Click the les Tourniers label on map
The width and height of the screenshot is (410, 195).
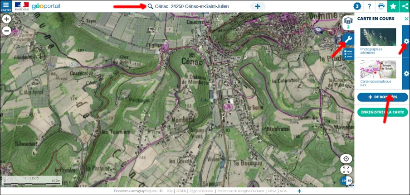pyautogui.click(x=117, y=132)
